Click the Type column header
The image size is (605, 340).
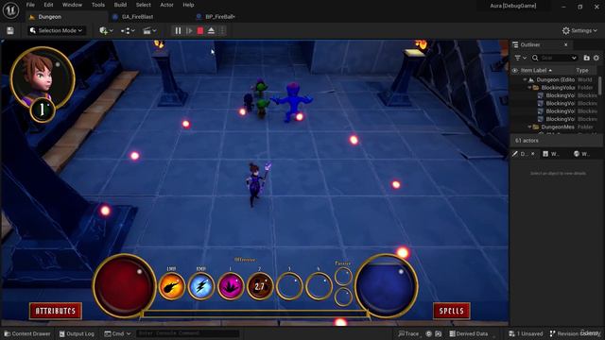[582, 71]
